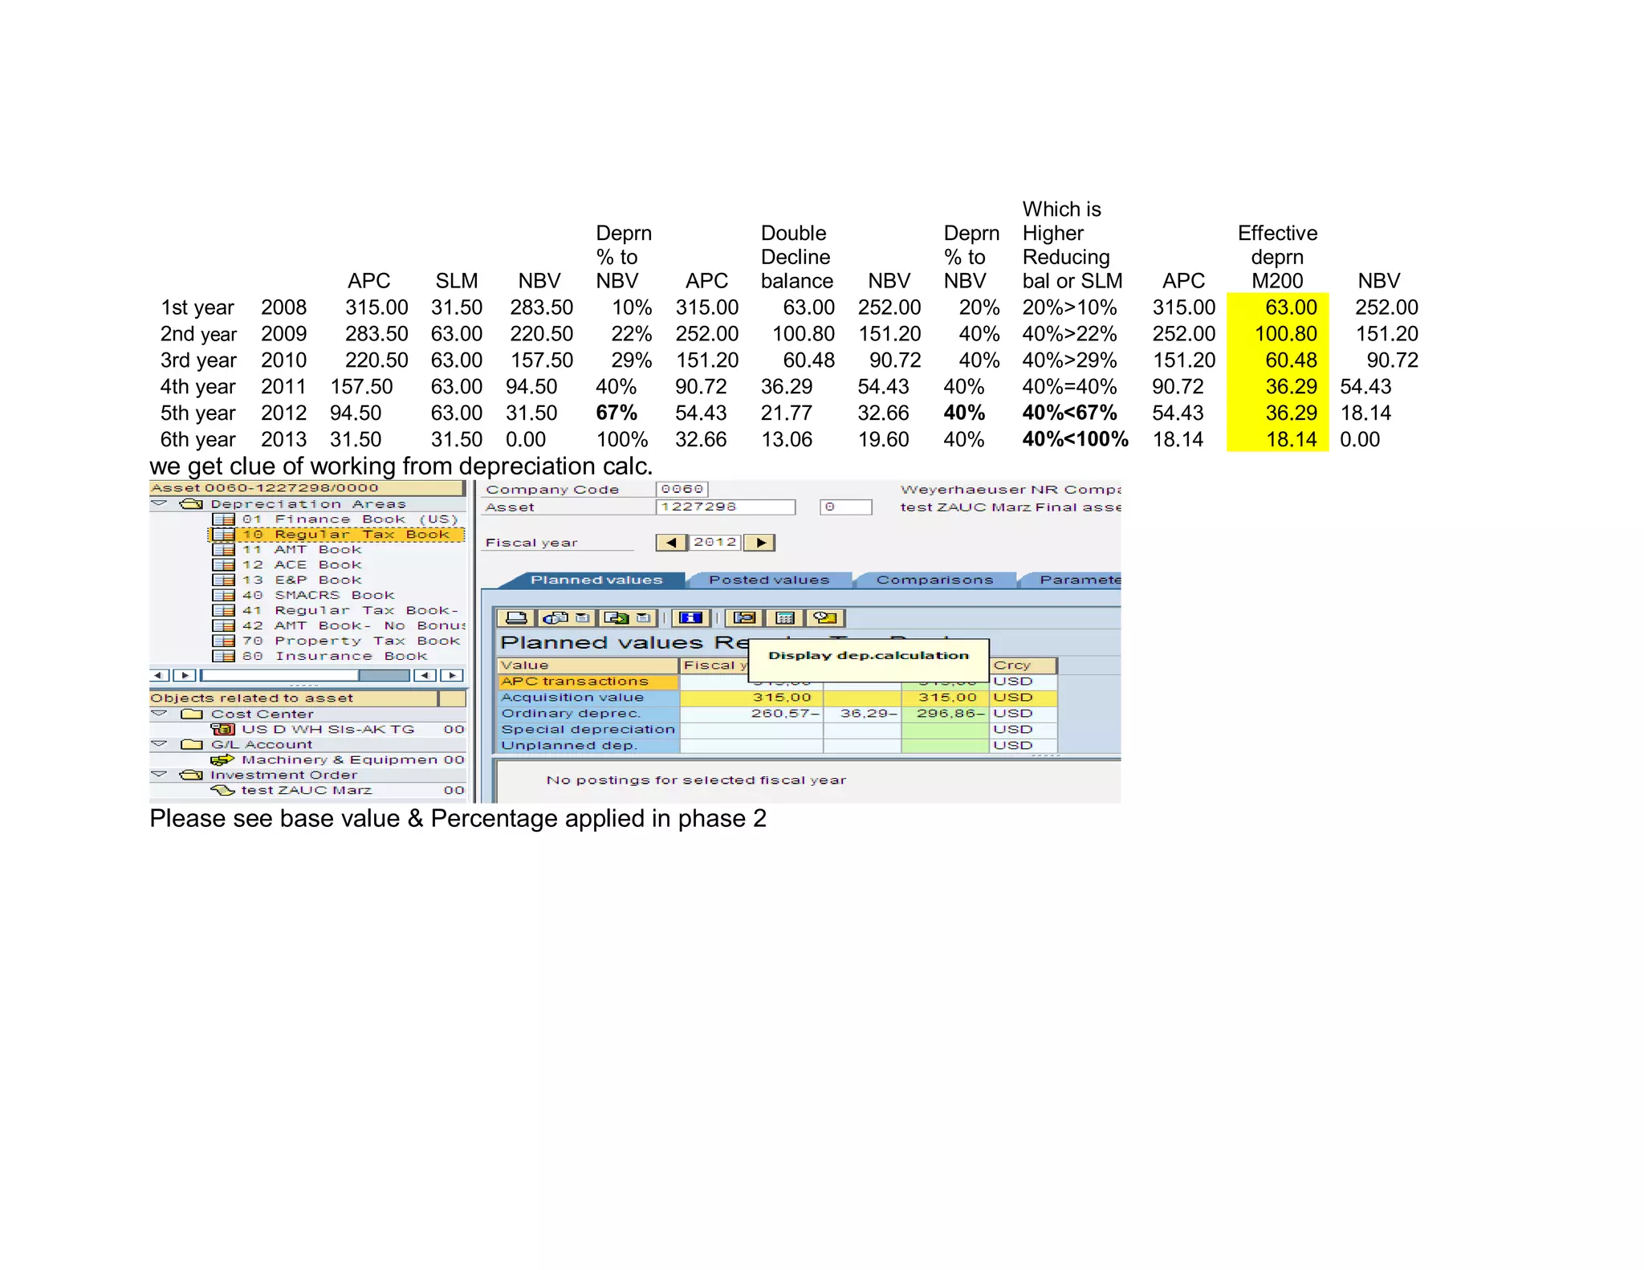Click the 296,86- ordinary depreciation cell
Image resolution: width=1644 pixels, height=1270 pixels.
point(945,714)
